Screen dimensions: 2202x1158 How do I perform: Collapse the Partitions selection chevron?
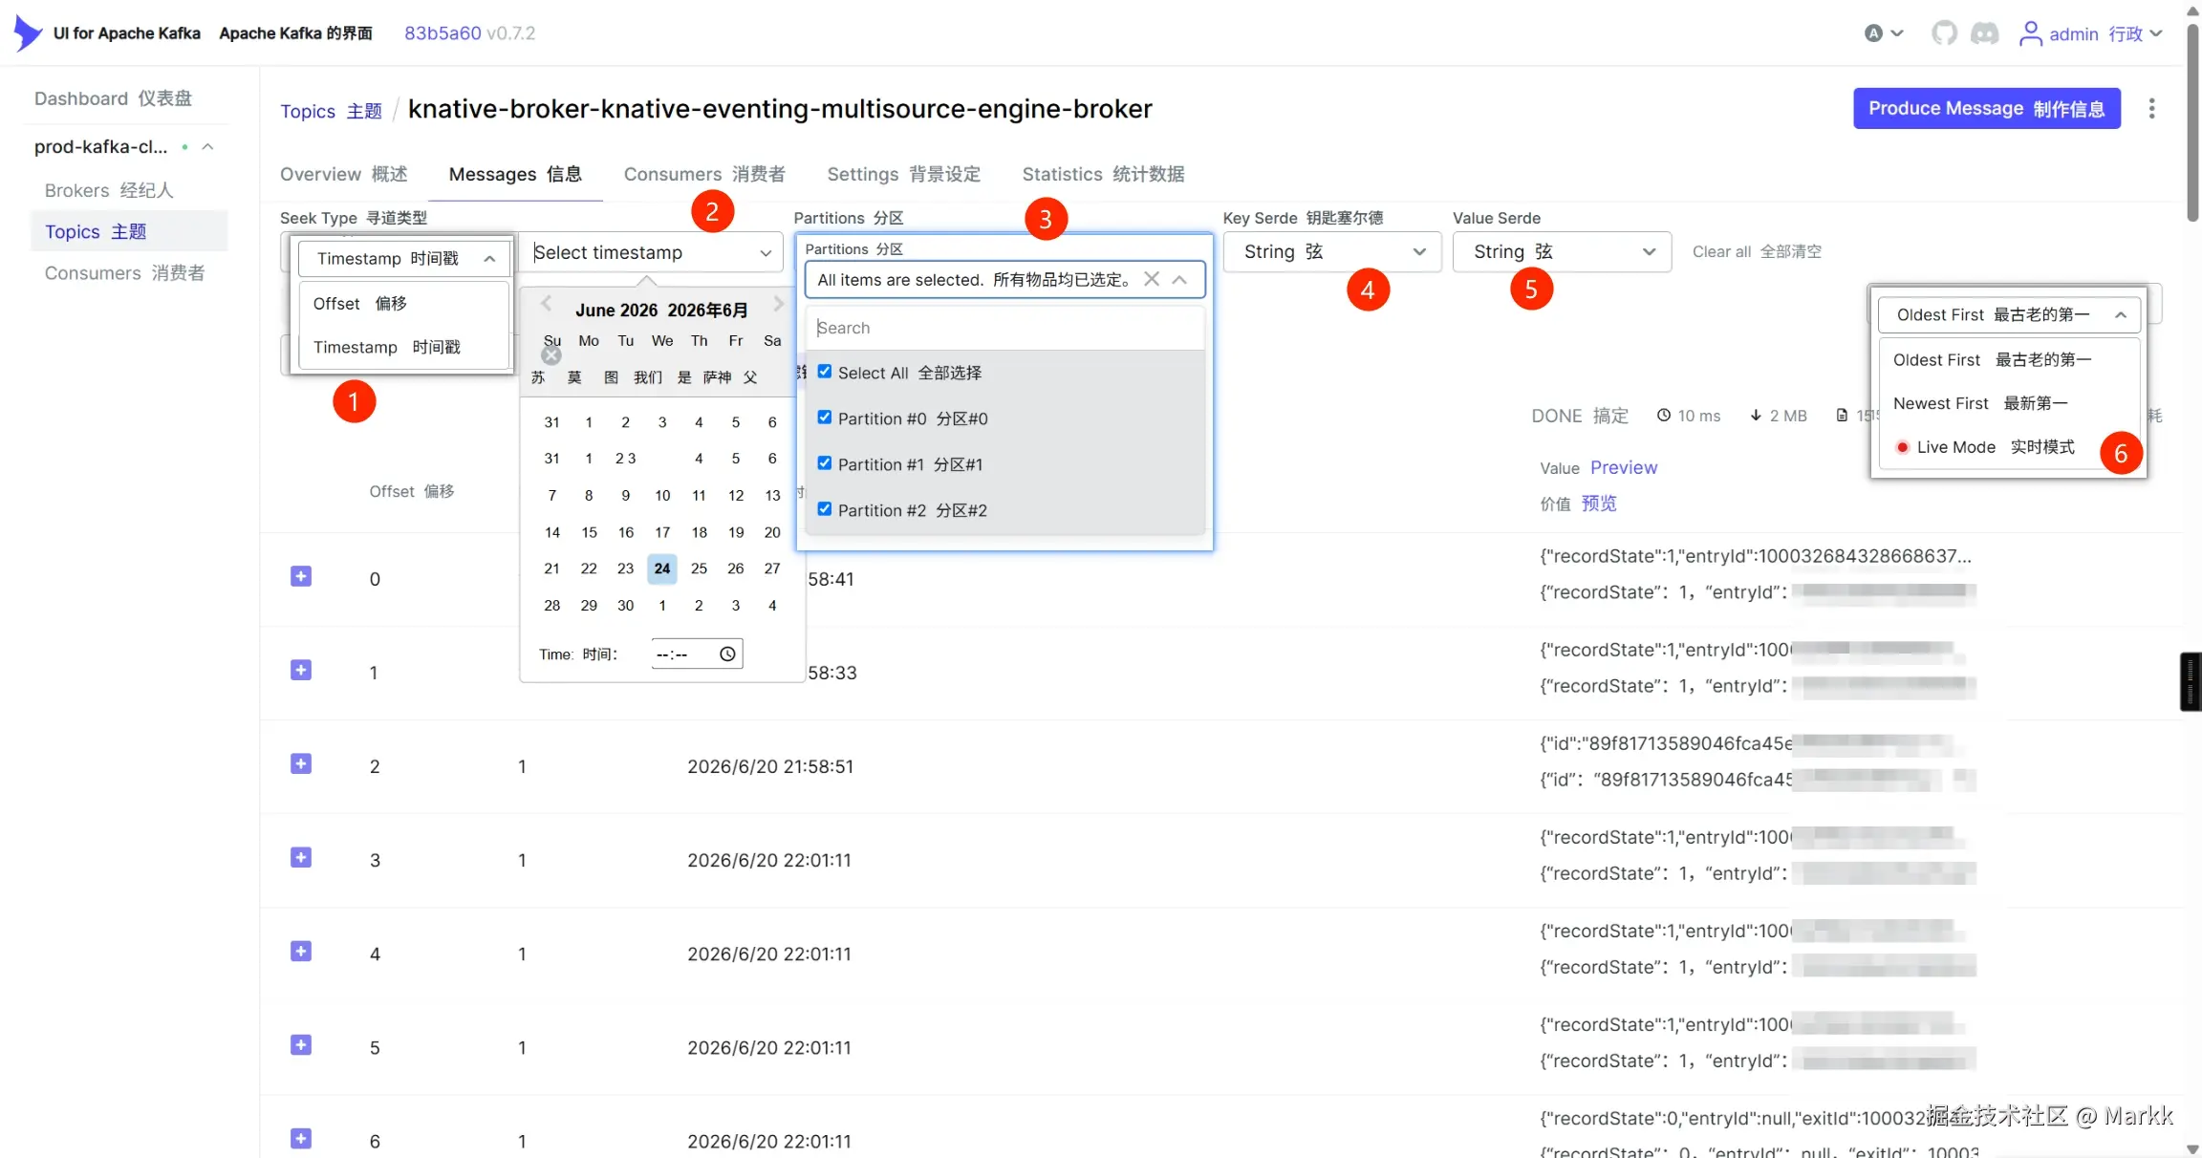1179,279
